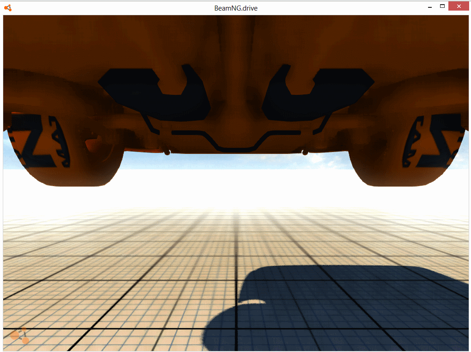Click the BeamNG.drive app icon in title bar
Image resolution: width=471 pixels, height=352 pixels.
(x=8, y=8)
